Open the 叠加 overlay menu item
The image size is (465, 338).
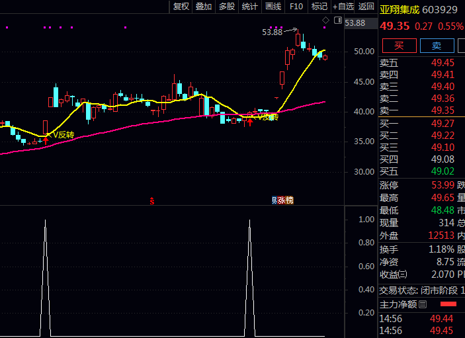(x=204, y=7)
